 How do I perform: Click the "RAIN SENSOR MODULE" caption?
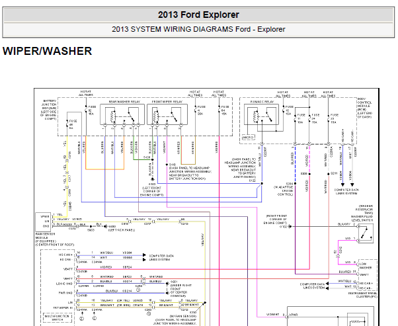coord(45,236)
